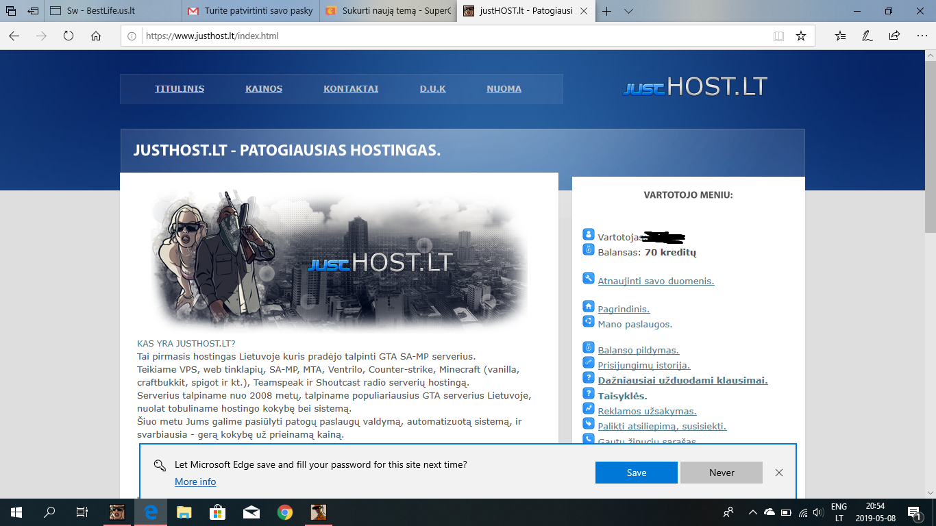Open Microsoft Store from the taskbar
The width and height of the screenshot is (936, 526).
tap(217, 512)
